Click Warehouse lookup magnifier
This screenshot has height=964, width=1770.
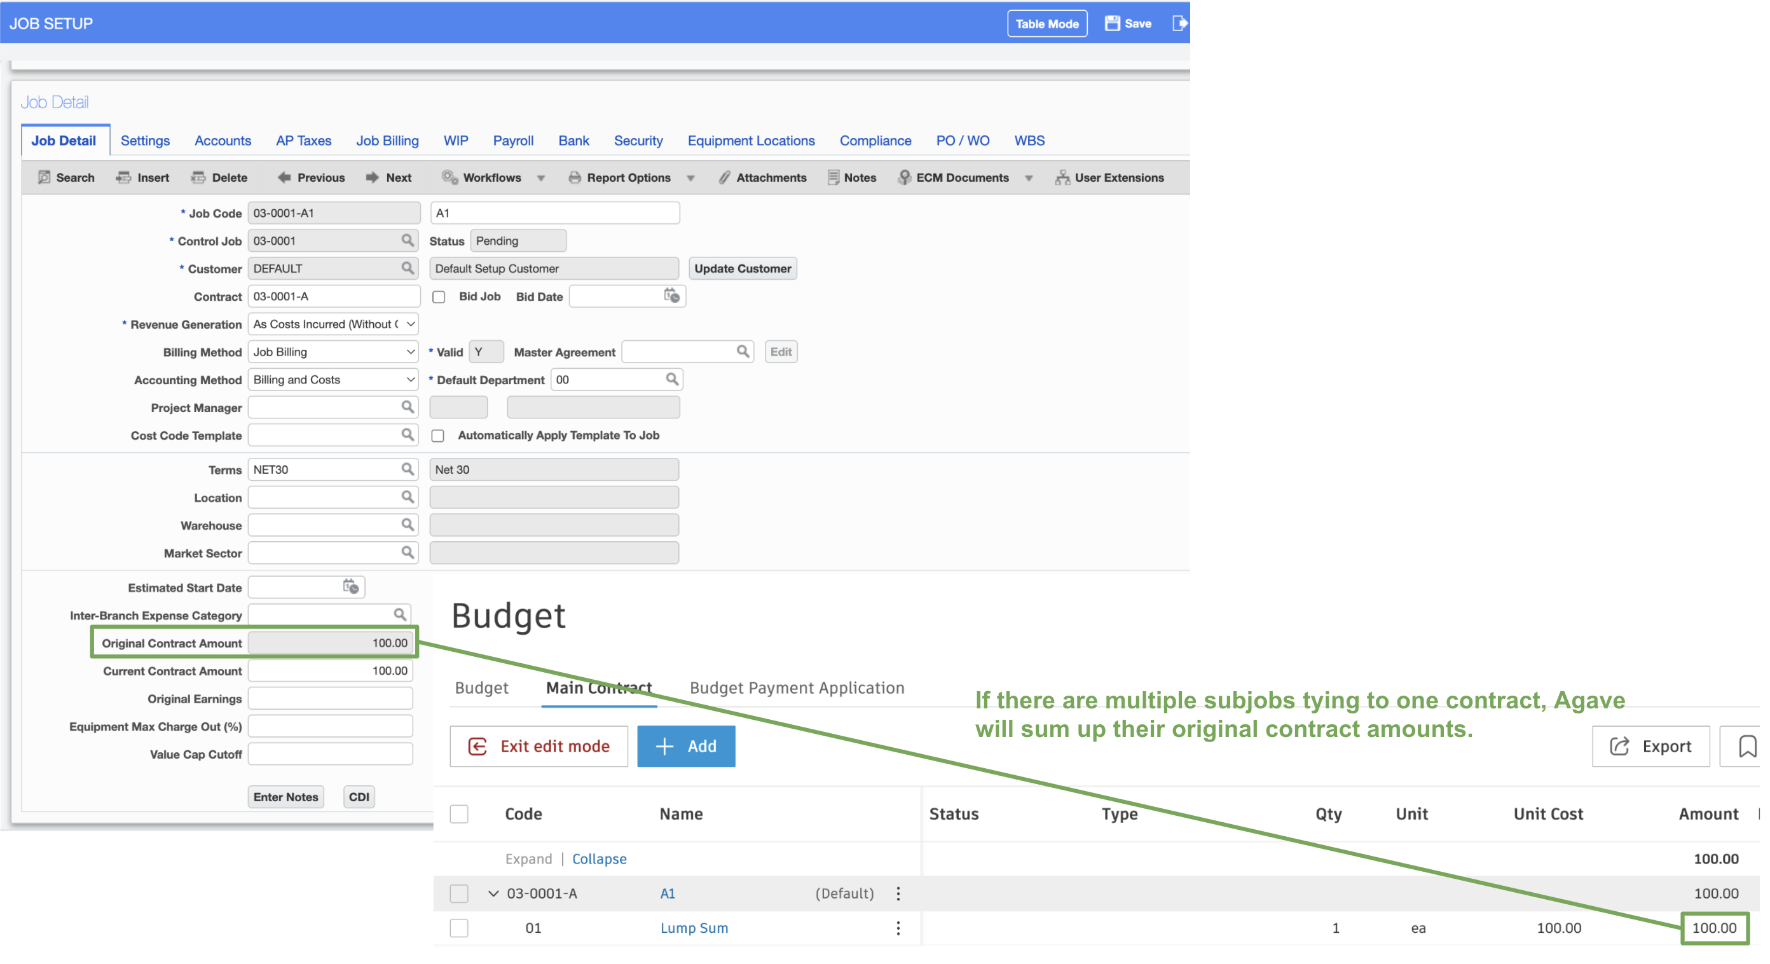click(x=408, y=524)
